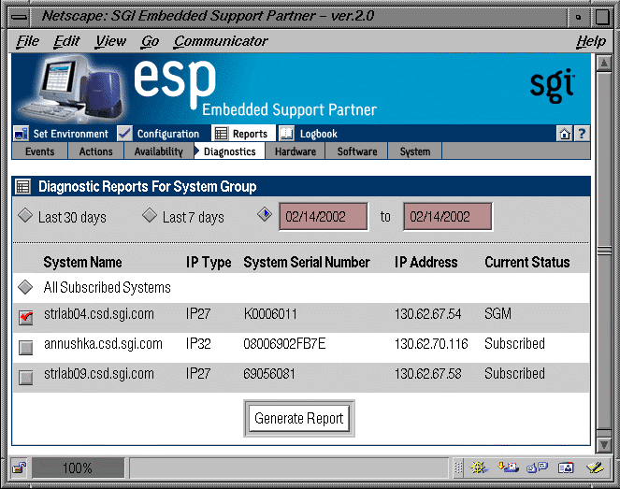Switch to the System tab

click(415, 151)
